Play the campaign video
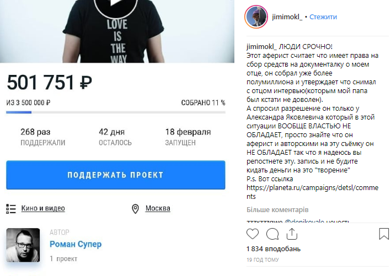391x276 pixels. pos(116,4)
